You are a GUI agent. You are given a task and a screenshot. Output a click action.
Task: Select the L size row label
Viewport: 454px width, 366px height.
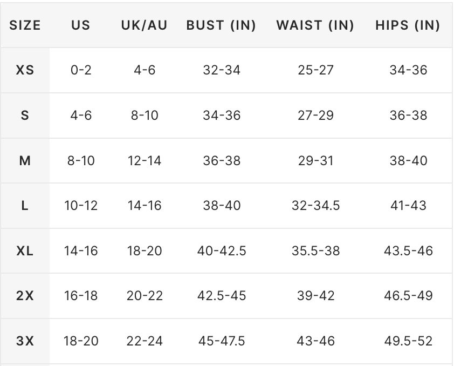[x=25, y=206]
